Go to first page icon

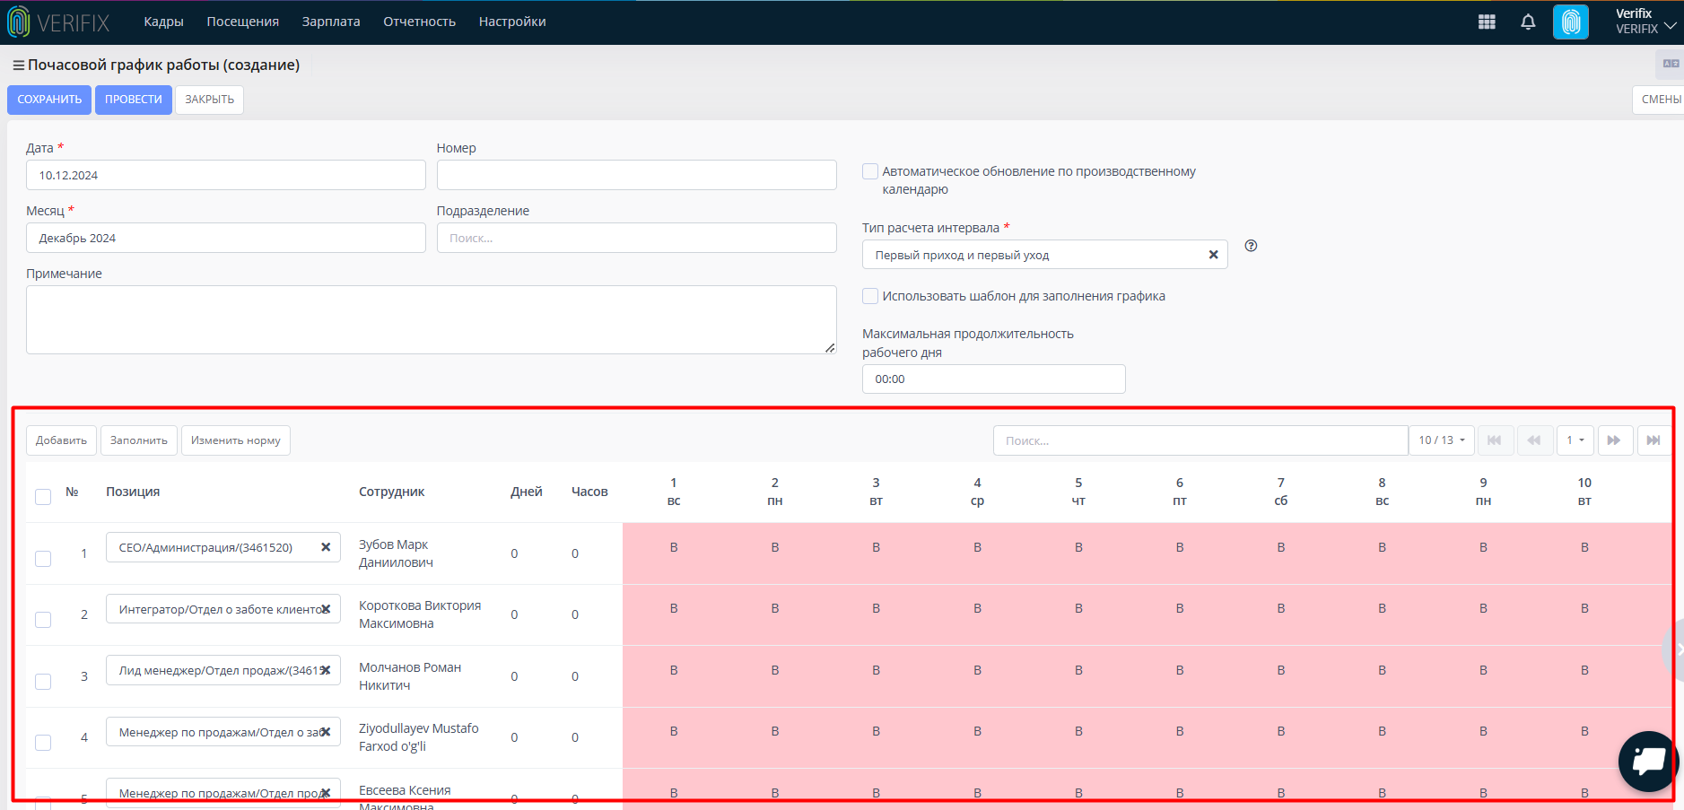point(1495,440)
